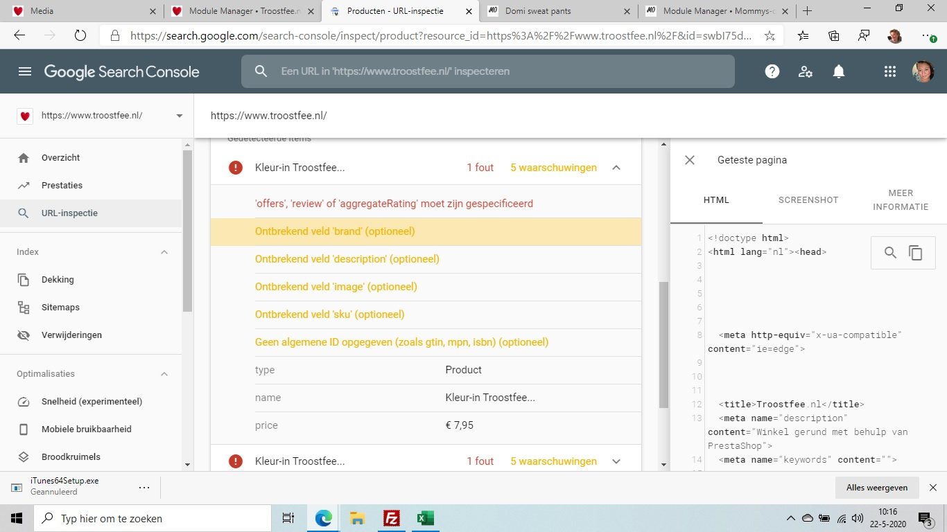Open Task View on the taskbar

(x=288, y=518)
